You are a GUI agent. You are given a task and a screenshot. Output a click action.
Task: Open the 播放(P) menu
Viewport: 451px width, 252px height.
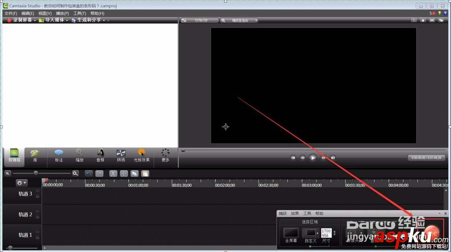[62, 13]
